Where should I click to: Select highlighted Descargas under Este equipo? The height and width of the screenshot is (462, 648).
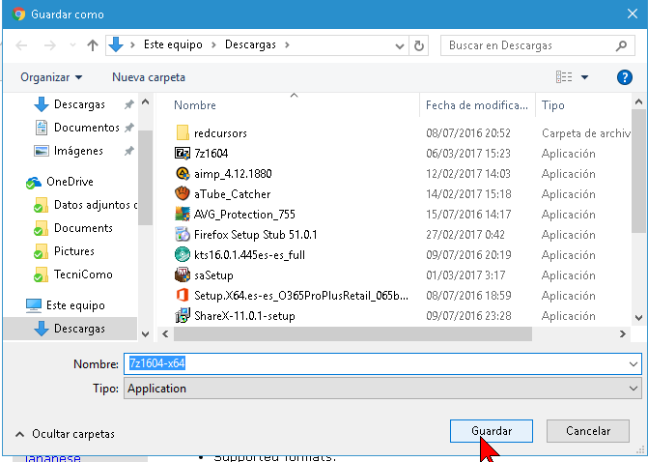(x=70, y=329)
